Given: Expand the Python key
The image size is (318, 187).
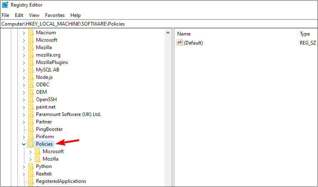Looking at the screenshot, I should click(24, 167).
